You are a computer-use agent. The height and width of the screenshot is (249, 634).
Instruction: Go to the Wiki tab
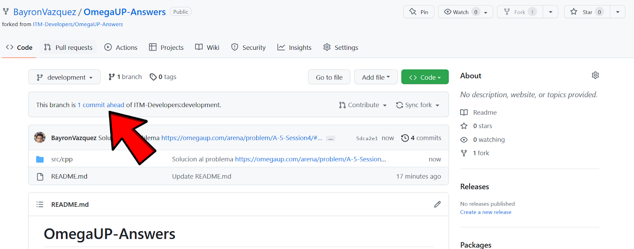[x=207, y=47]
